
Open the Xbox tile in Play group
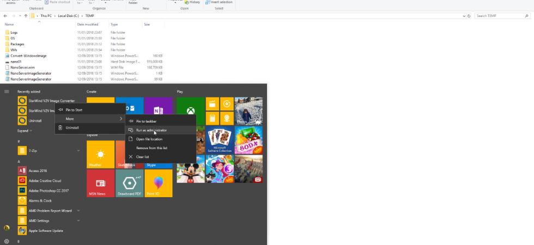[191, 111]
